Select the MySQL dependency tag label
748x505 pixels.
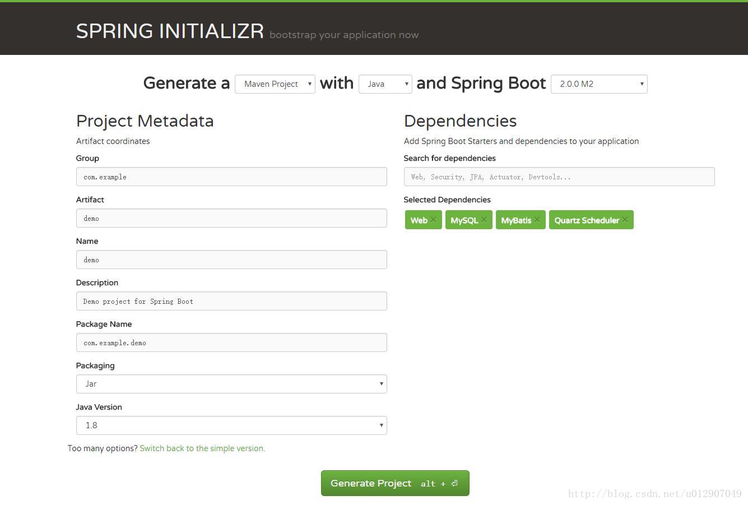[464, 220]
